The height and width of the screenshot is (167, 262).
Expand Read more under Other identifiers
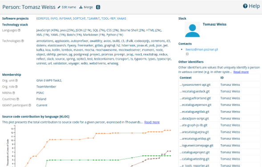241,72
